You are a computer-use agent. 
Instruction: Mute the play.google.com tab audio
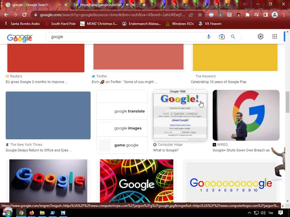pos(127,5)
